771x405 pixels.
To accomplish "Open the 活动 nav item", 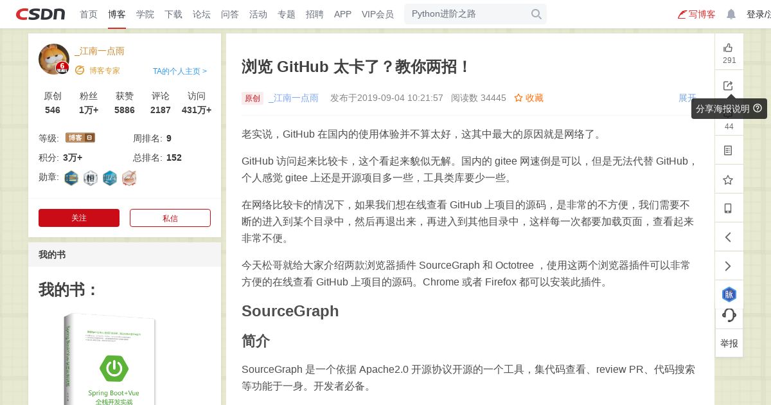I will click(x=258, y=14).
